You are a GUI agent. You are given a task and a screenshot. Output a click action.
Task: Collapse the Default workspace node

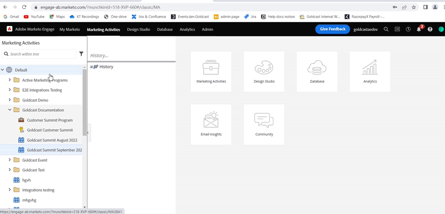coord(3,70)
